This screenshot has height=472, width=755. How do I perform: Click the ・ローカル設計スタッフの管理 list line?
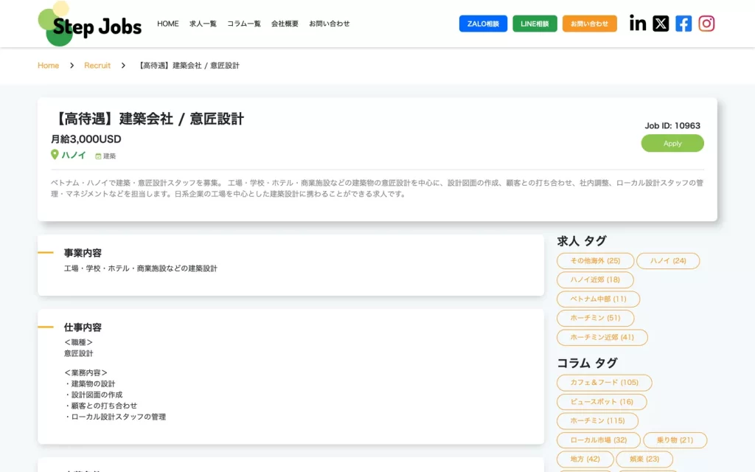[x=115, y=417]
